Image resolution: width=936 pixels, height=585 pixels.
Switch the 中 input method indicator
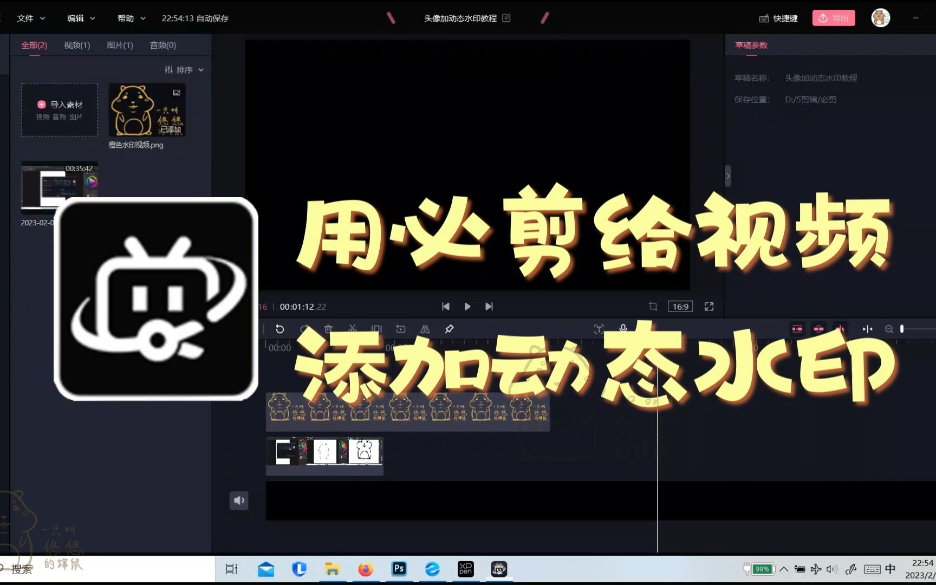tap(890, 569)
